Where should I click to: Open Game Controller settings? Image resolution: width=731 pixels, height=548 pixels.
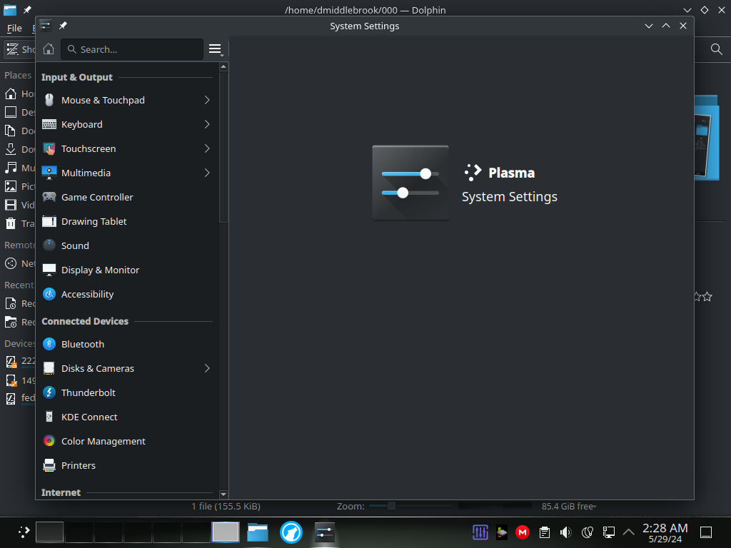[127, 197]
